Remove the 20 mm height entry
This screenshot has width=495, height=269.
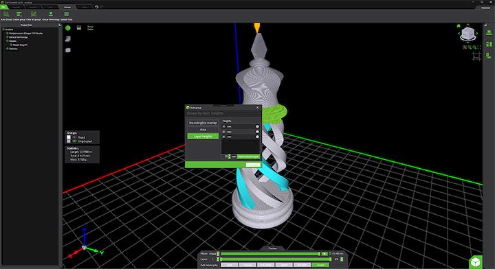257,132
